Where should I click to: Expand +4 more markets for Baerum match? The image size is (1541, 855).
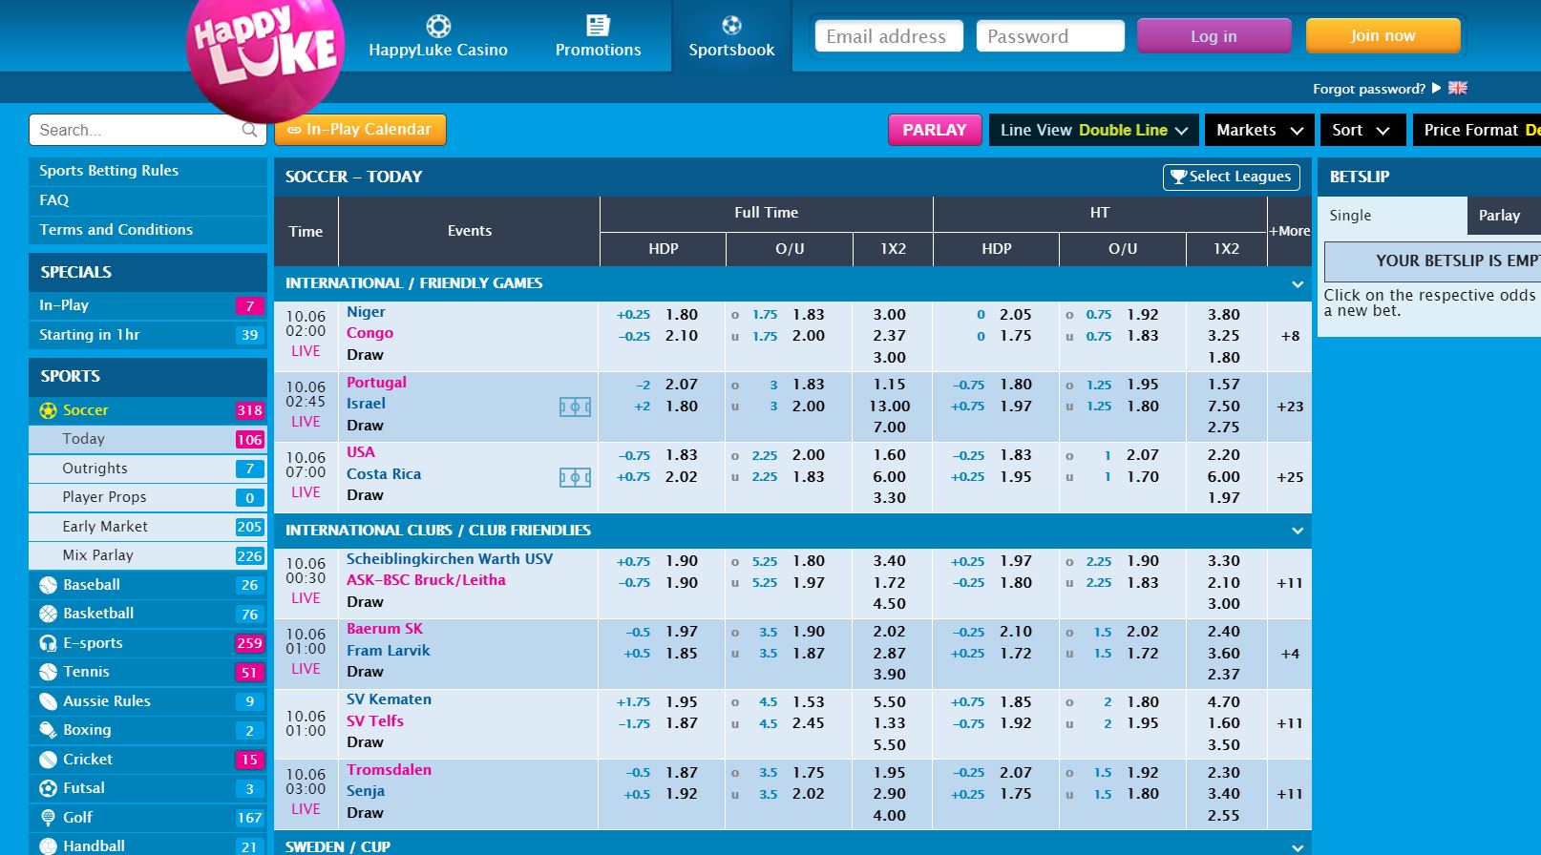(1290, 654)
